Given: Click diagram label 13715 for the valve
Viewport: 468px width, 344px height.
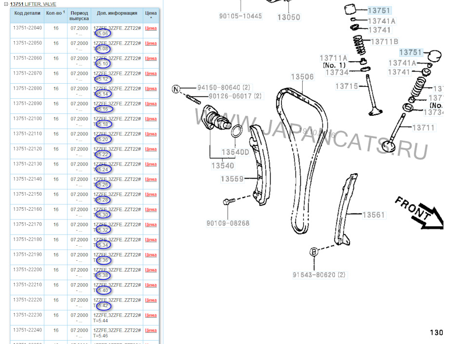Looking at the screenshot, I should [347, 87].
